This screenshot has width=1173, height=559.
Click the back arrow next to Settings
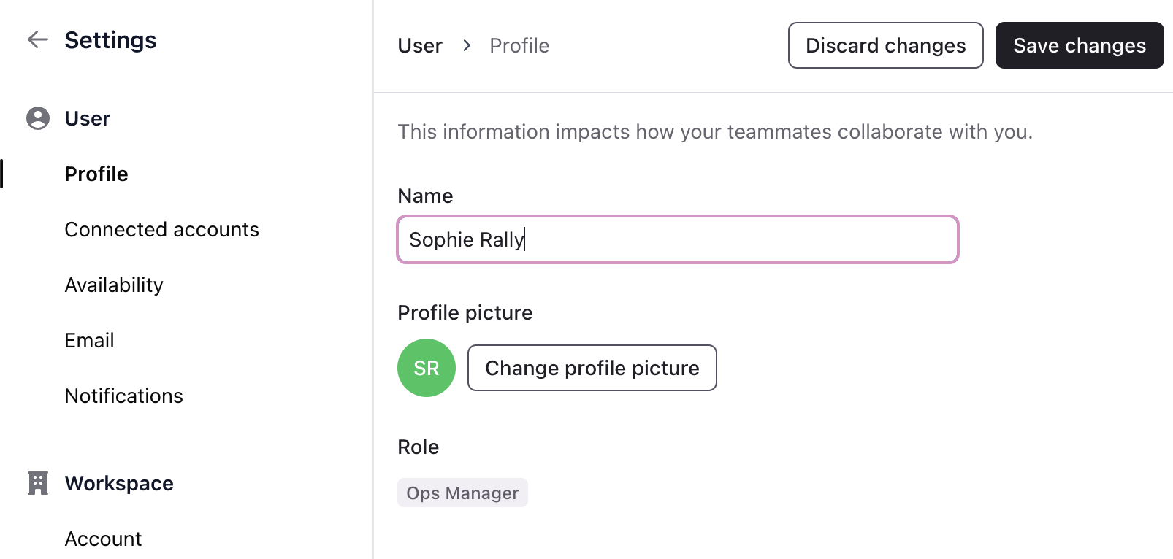(38, 39)
